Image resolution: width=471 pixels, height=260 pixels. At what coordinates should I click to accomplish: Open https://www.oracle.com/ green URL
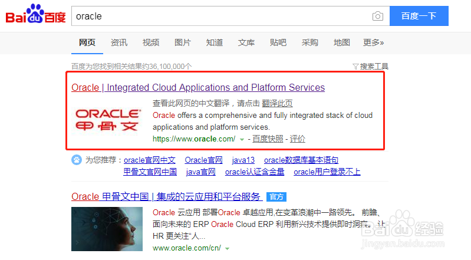tap(194, 139)
